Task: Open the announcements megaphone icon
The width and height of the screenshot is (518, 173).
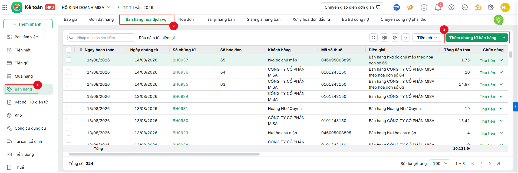Action: click(410, 8)
